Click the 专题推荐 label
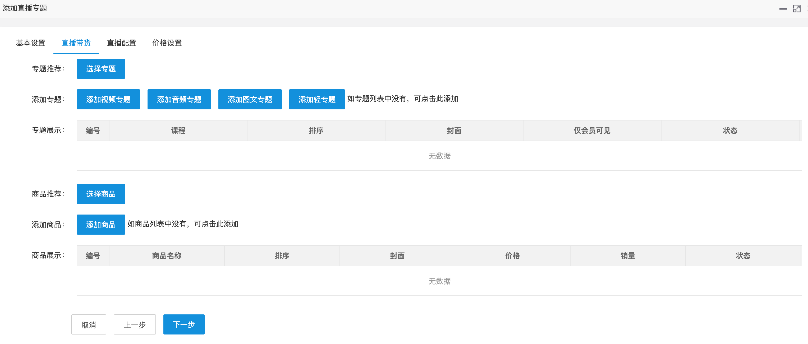Screen dimensions: 808x344 coord(48,69)
